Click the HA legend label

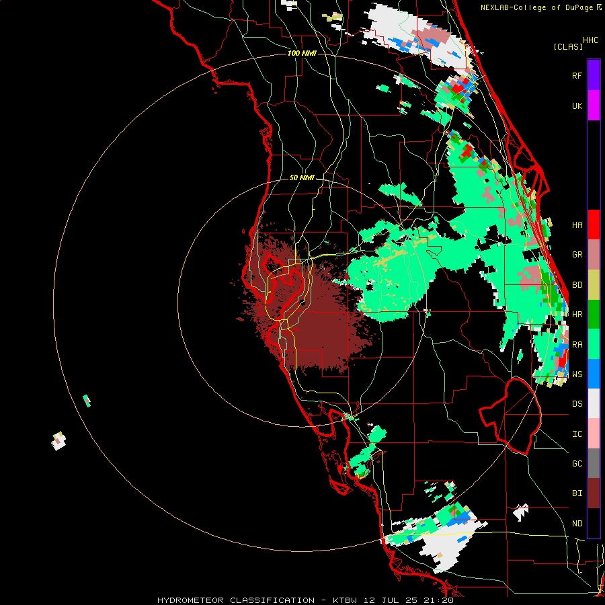point(577,225)
